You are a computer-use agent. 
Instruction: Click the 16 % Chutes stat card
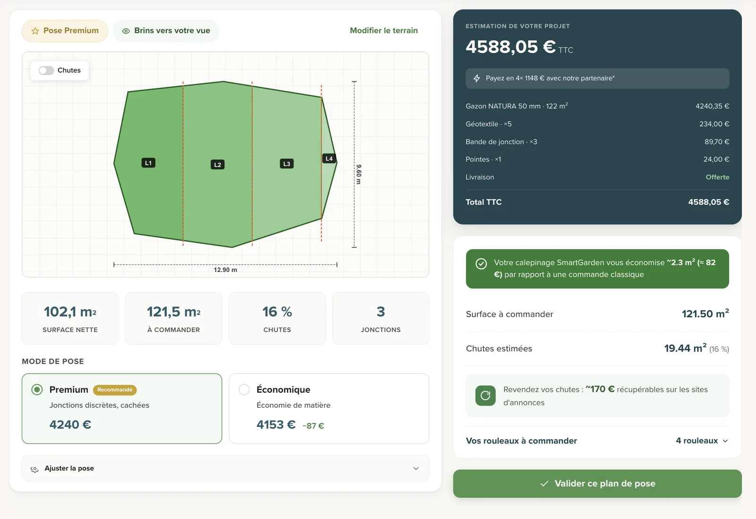(277, 318)
